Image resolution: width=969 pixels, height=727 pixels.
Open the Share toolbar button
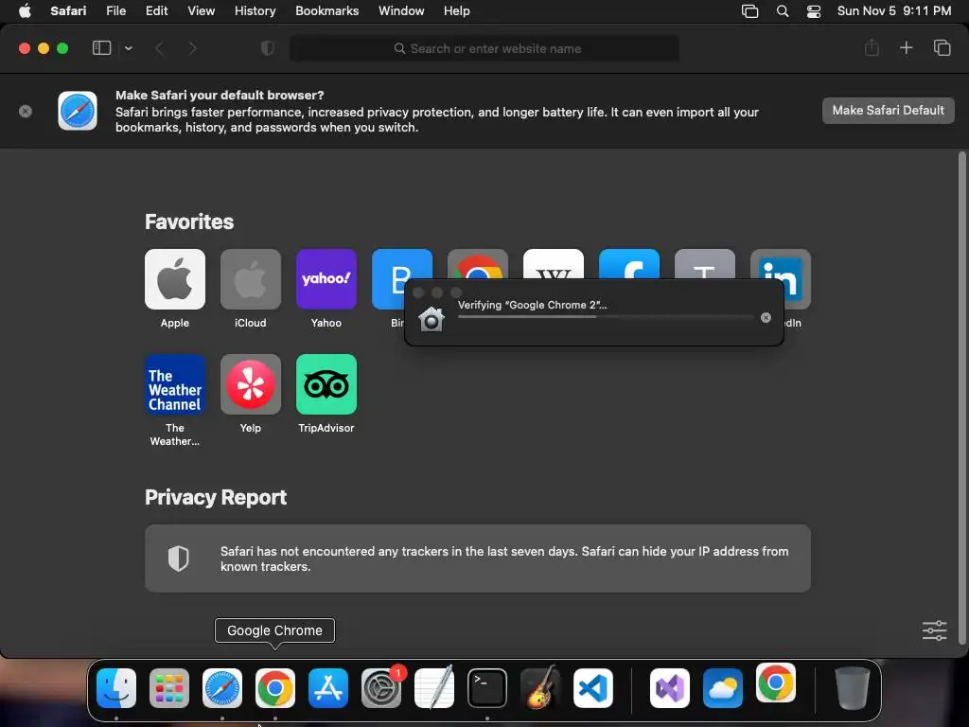[872, 47]
